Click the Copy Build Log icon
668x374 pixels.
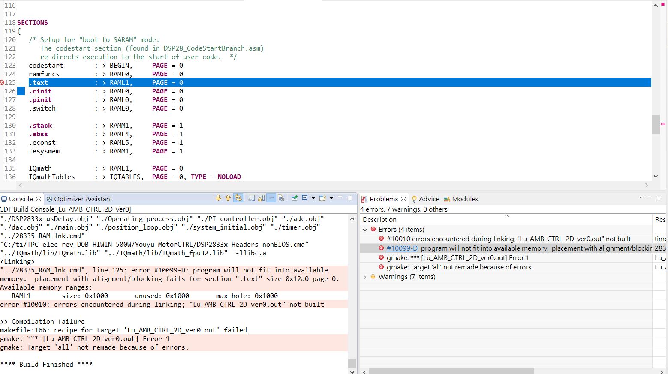(251, 198)
